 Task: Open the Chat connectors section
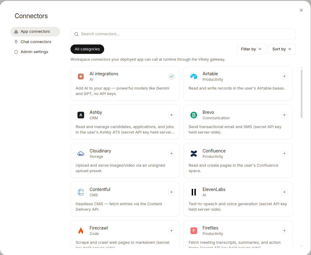coord(35,42)
